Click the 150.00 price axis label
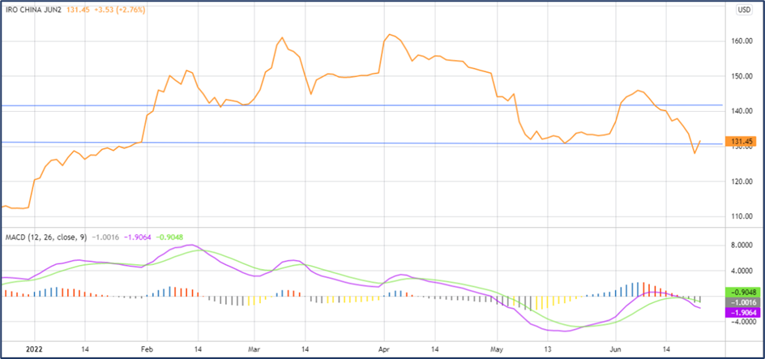 click(741, 76)
